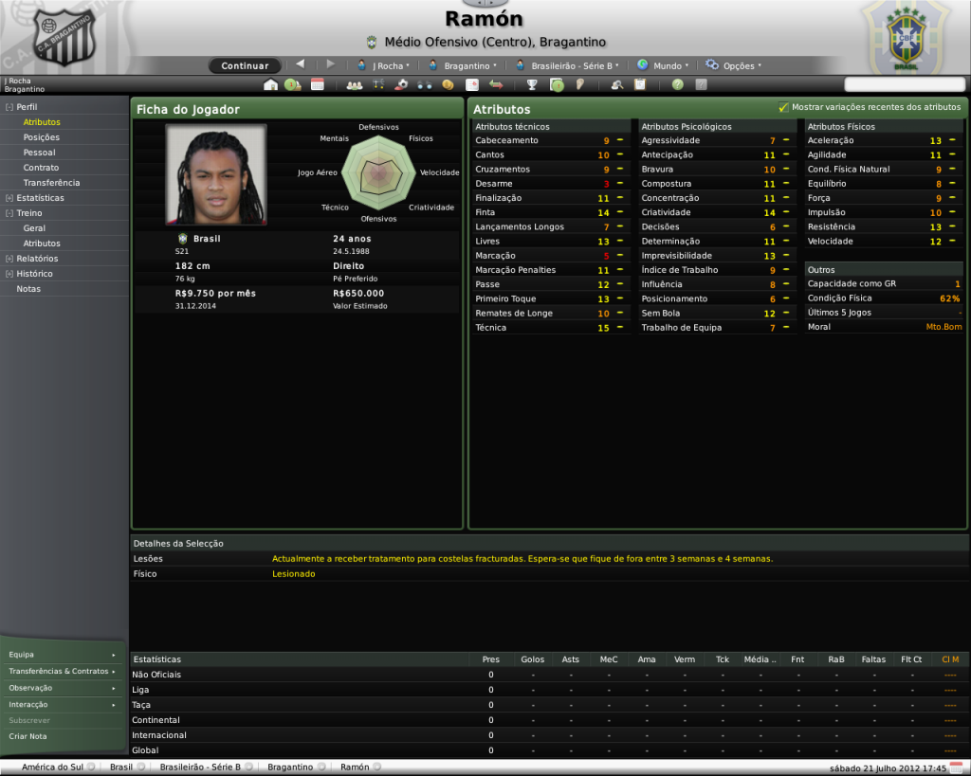Click the calendar icon beside the date
This screenshot has width=971, height=776.
tap(956, 767)
